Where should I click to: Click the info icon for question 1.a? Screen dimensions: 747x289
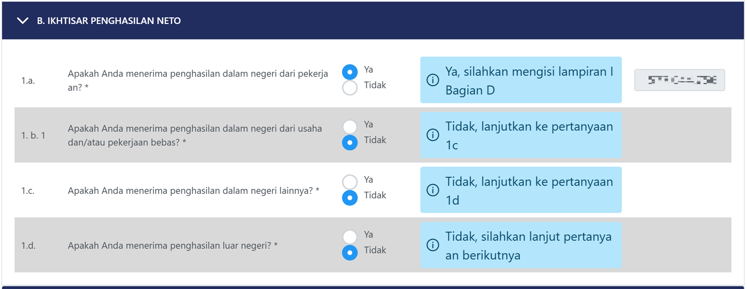tap(432, 80)
